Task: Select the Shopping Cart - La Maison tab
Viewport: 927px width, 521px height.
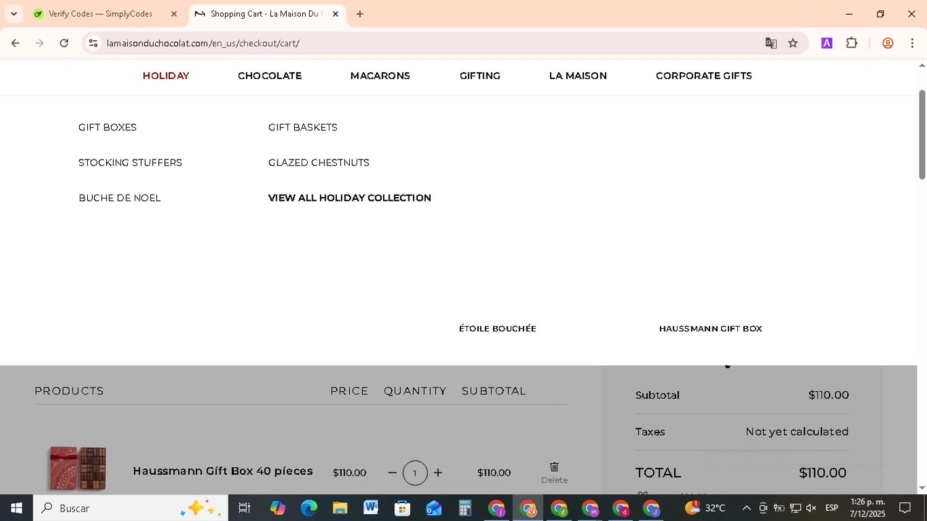Action: [x=267, y=14]
